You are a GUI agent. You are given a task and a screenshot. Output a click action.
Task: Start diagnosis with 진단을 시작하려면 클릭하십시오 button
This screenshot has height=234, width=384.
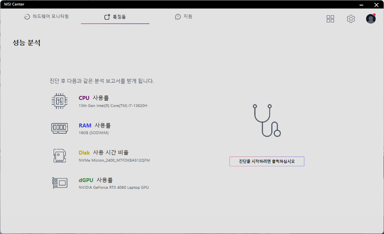click(x=267, y=162)
